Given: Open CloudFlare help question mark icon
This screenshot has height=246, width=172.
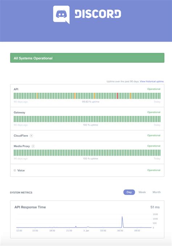Looking at the screenshot, I should (32, 136).
